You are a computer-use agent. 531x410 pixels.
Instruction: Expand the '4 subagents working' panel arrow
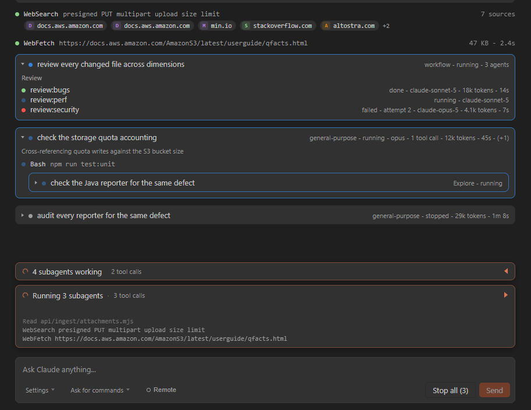click(506, 271)
